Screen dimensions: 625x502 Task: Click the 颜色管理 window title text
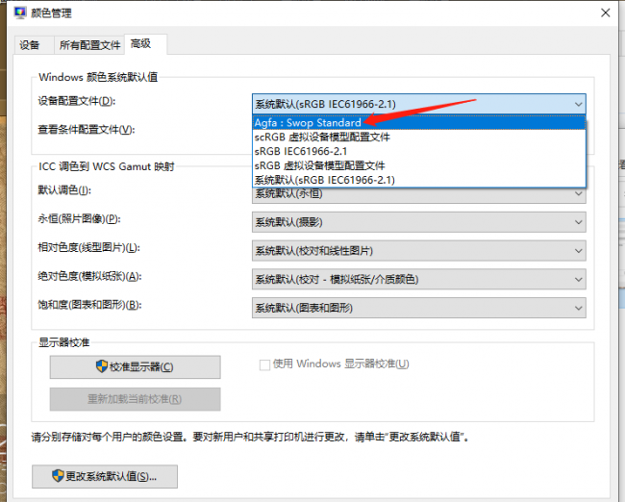coord(51,13)
